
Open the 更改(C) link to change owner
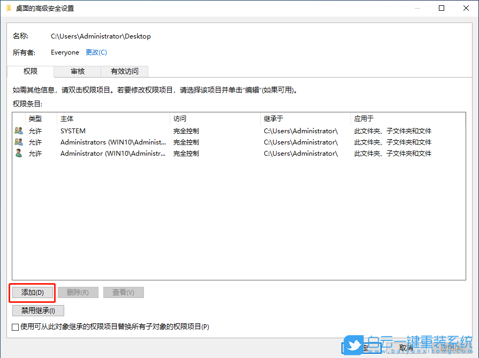tap(96, 52)
